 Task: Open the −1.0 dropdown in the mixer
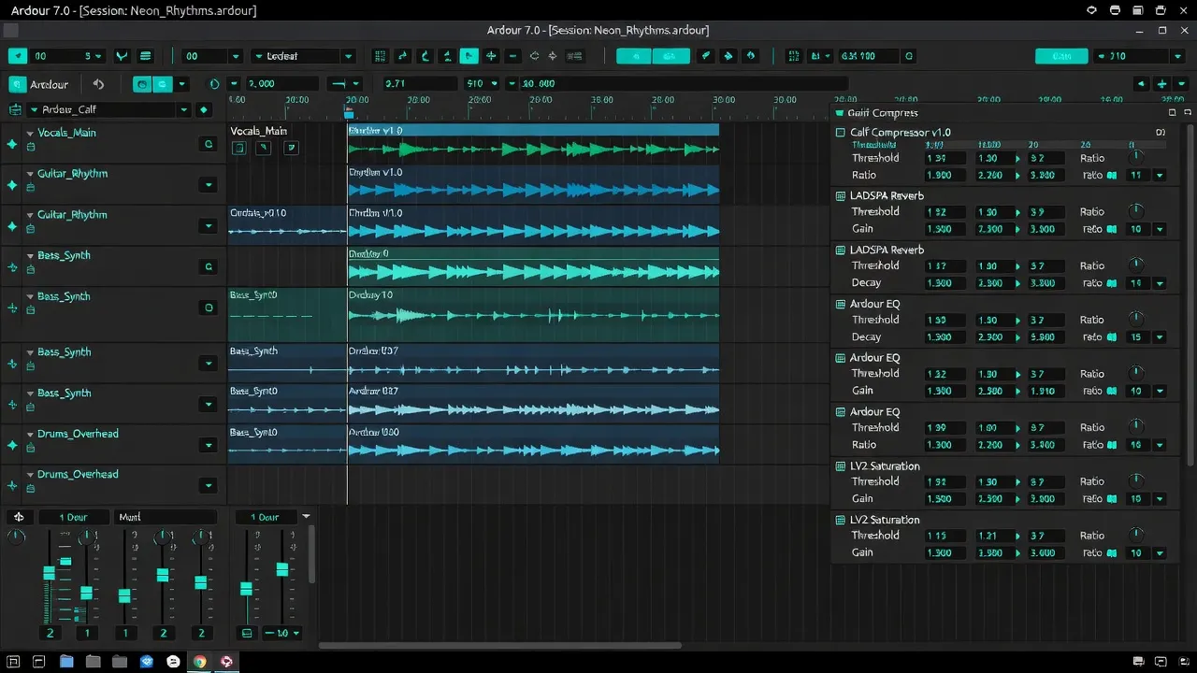pyautogui.click(x=283, y=633)
